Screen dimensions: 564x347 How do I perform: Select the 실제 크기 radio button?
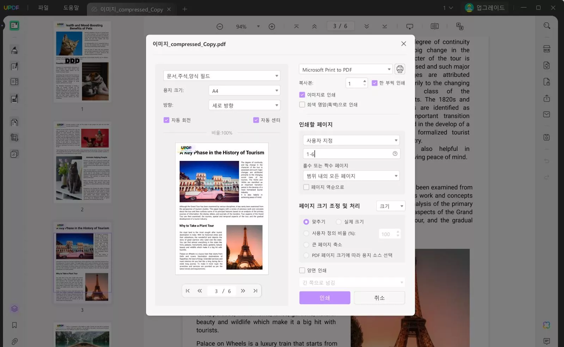point(338,222)
